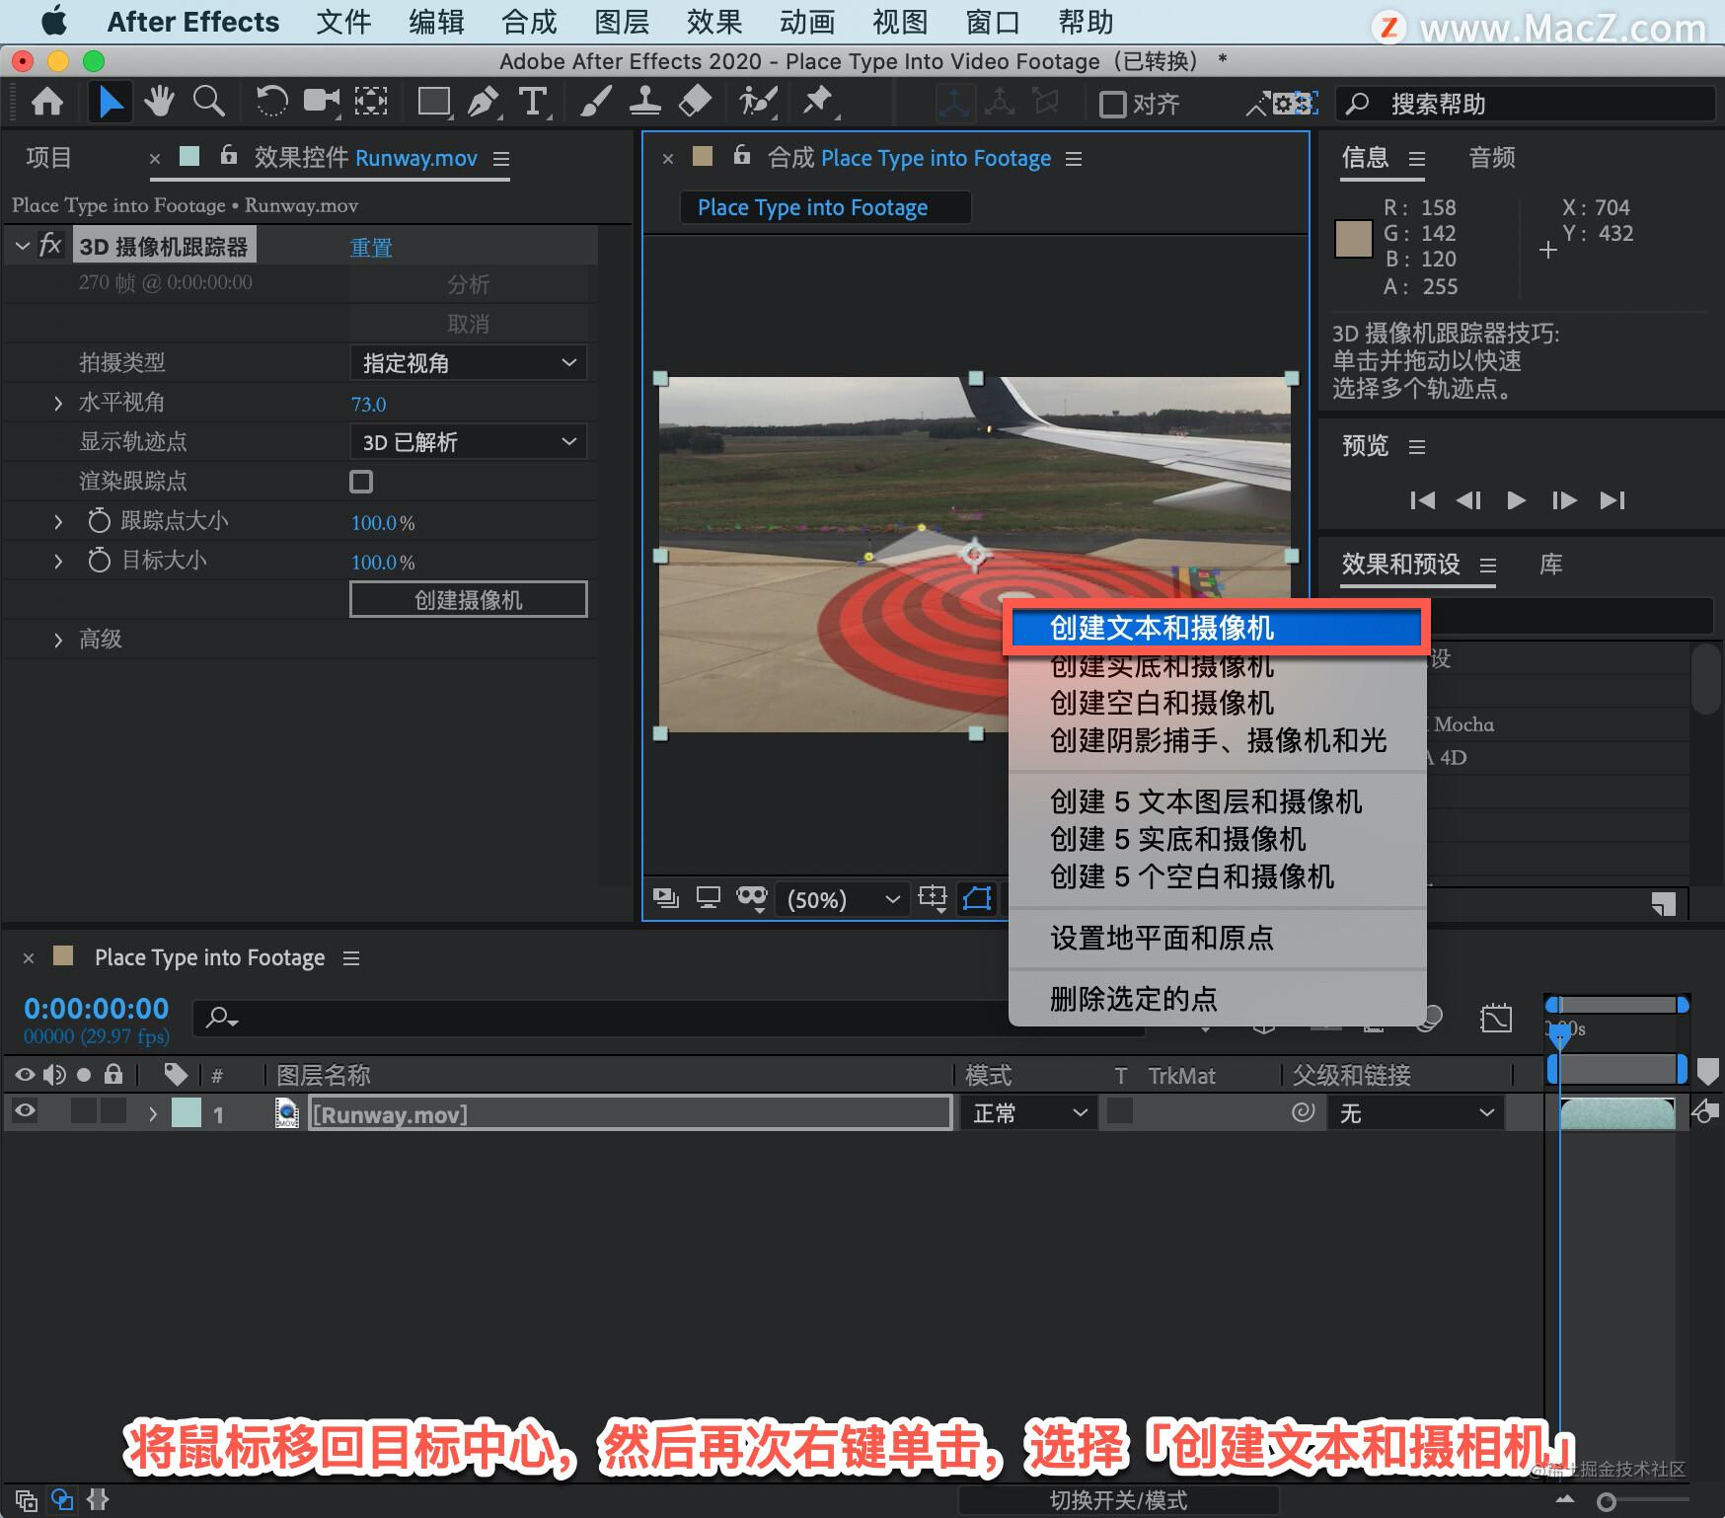Click the timeline zoom slider handle
The height and width of the screenshot is (1518, 1725).
pyautogui.click(x=1606, y=1501)
